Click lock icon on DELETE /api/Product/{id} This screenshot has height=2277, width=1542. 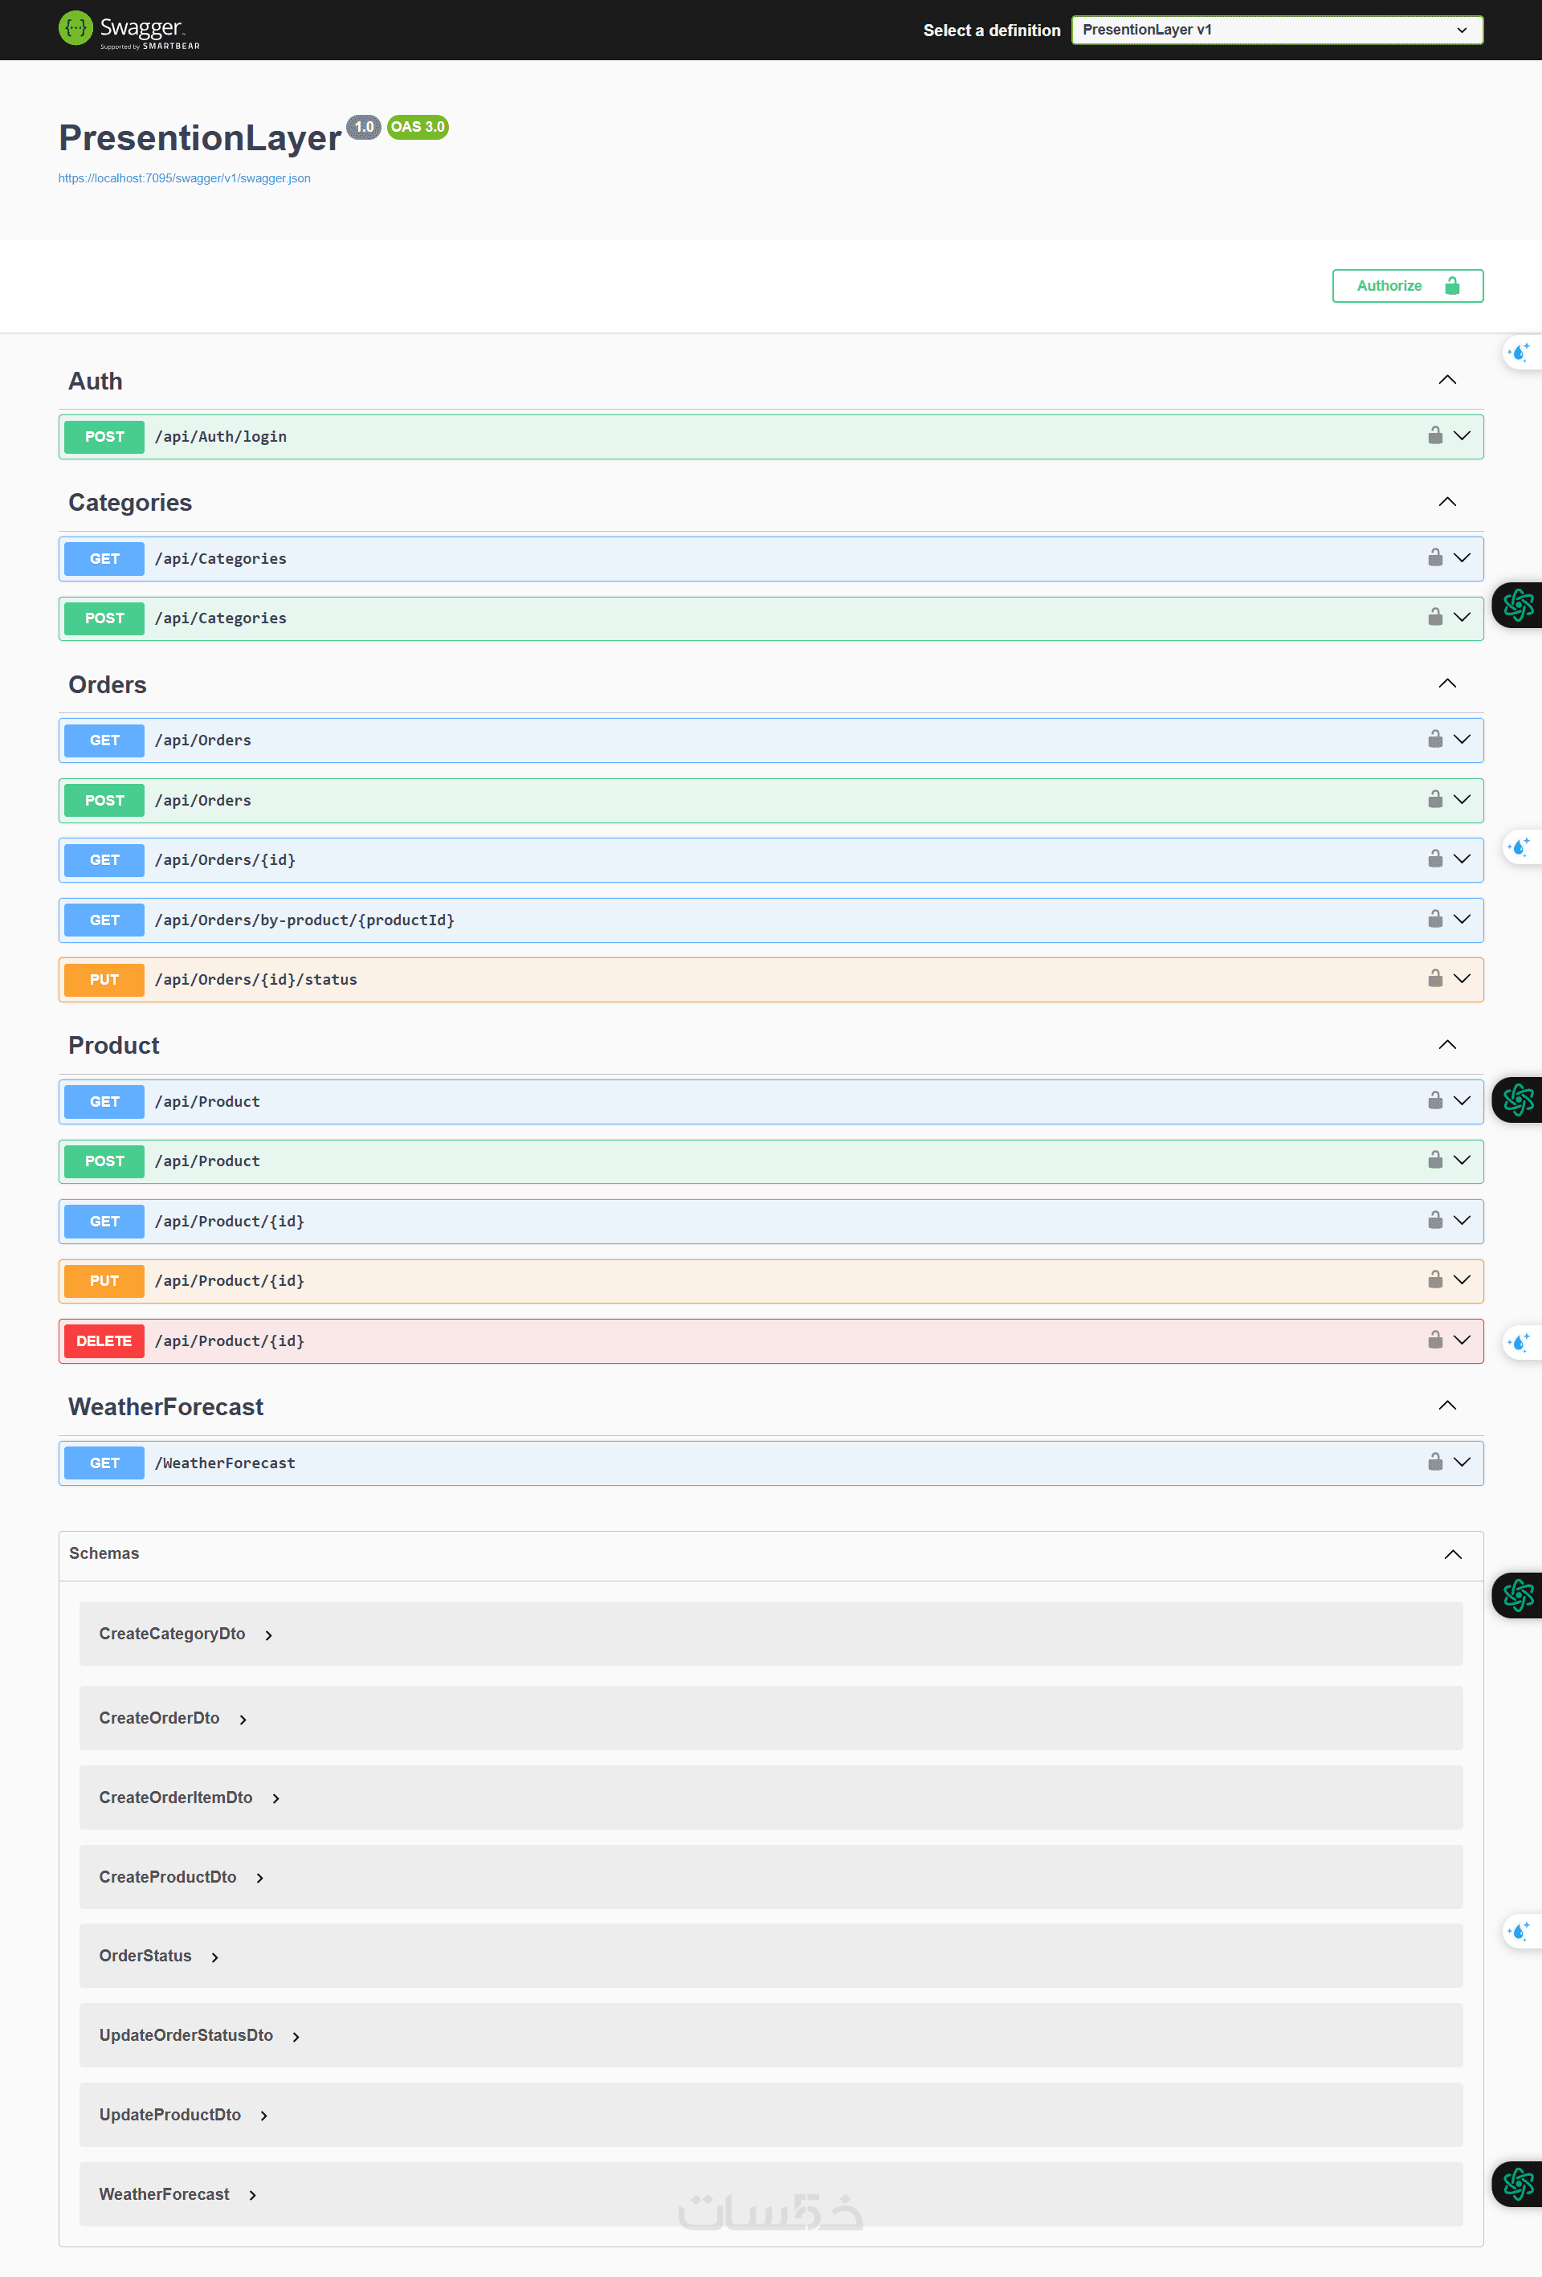pyautogui.click(x=1434, y=1340)
